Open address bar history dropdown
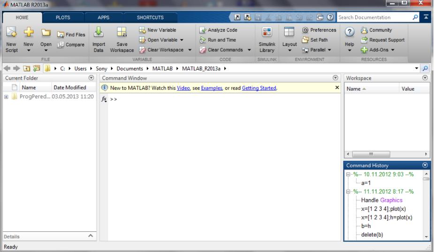The width and height of the screenshot is (435, 252). point(416,68)
